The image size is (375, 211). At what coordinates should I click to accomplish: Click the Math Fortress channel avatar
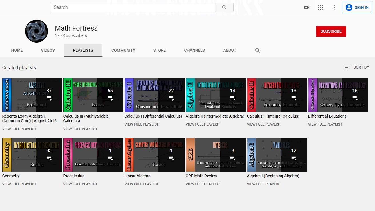[37, 31]
